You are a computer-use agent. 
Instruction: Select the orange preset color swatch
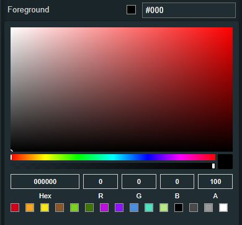tap(30, 208)
